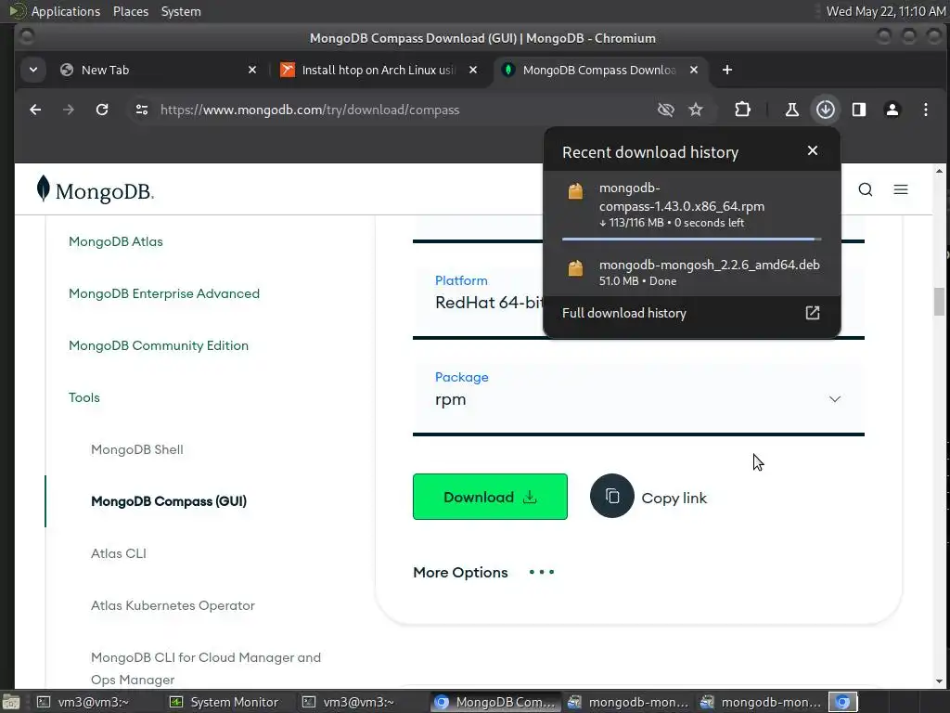Close the MongoDB Compass Download tab
The width and height of the screenshot is (950, 713).
pyautogui.click(x=694, y=70)
